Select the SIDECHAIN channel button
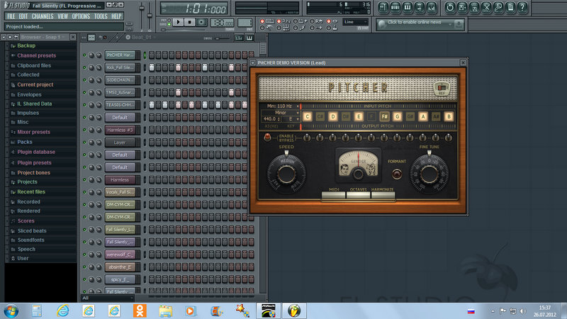 pyautogui.click(x=120, y=80)
